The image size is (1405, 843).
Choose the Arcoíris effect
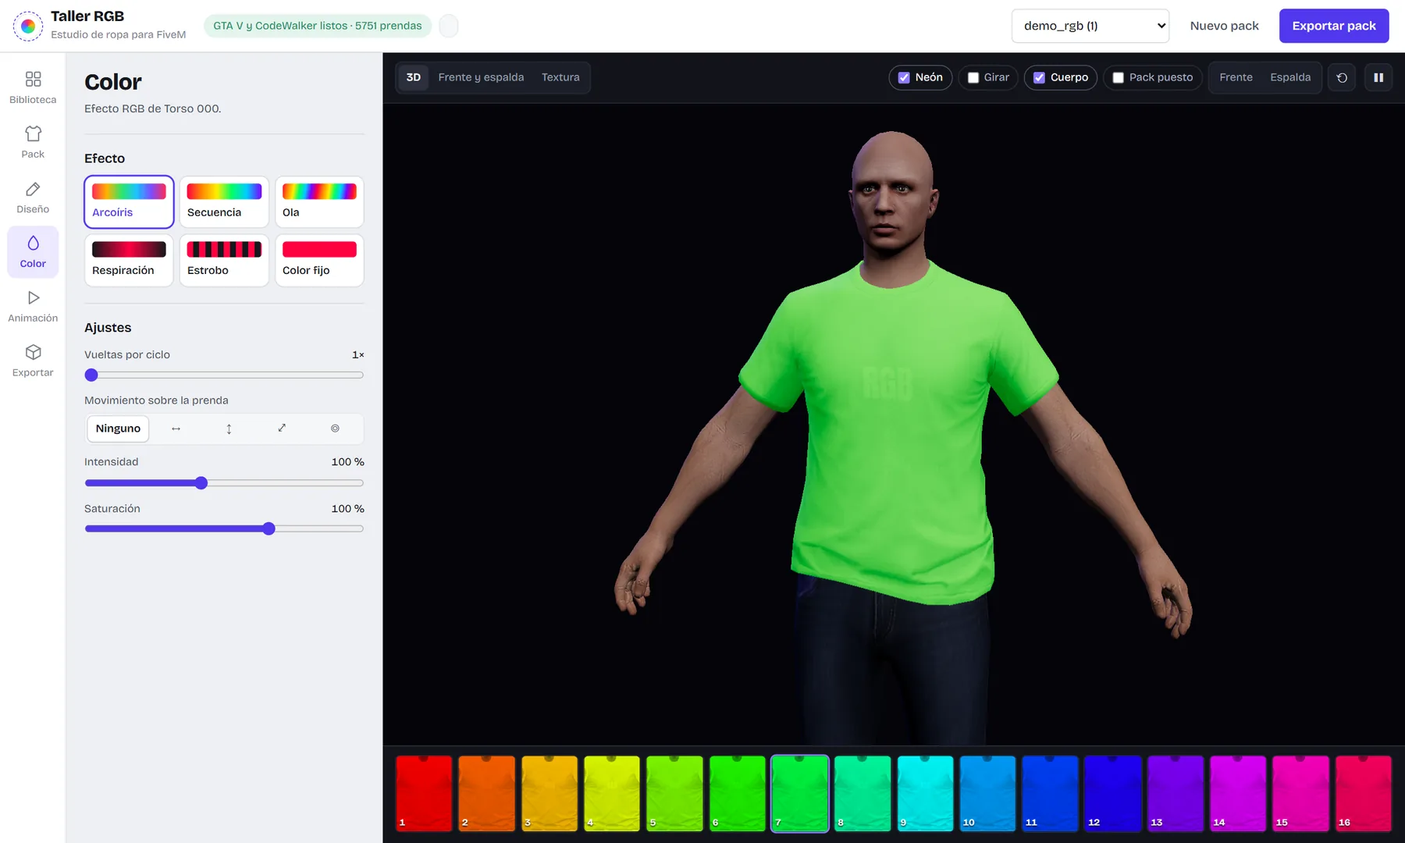[x=129, y=202]
